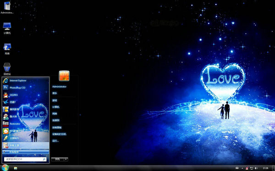Open 控制面板 control panel entry
This screenshot has width=275, height=171.
click(57, 128)
